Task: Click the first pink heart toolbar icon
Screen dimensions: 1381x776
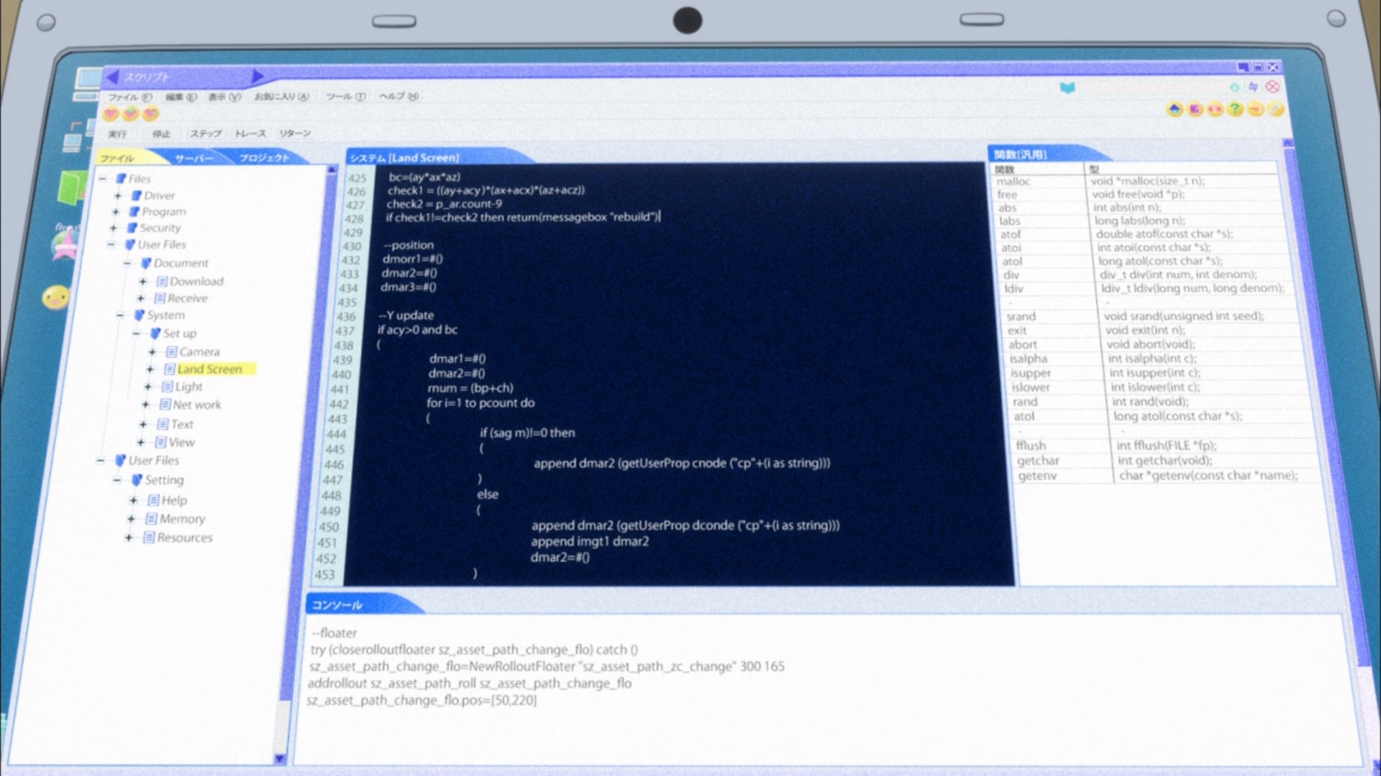Action: pos(111,114)
